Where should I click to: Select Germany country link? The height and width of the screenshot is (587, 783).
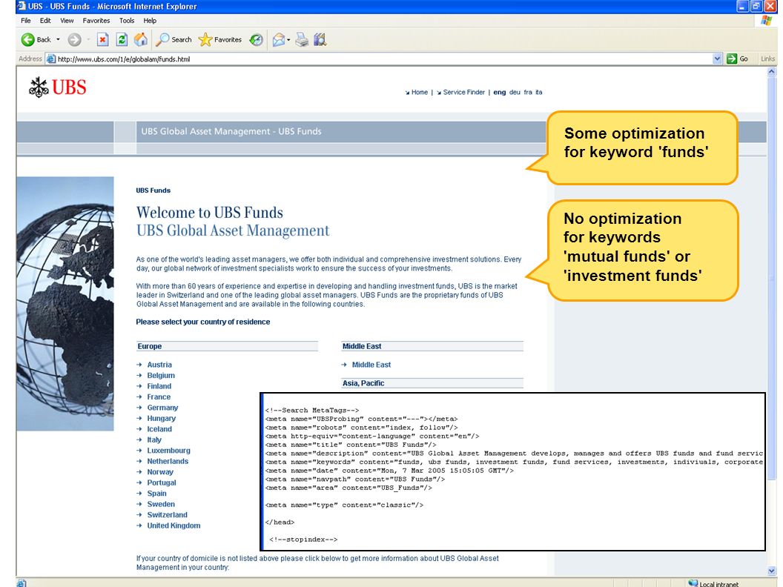(x=162, y=408)
